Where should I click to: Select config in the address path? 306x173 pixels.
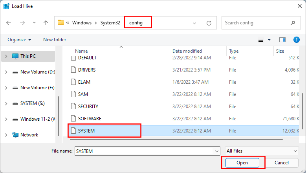pos(136,23)
